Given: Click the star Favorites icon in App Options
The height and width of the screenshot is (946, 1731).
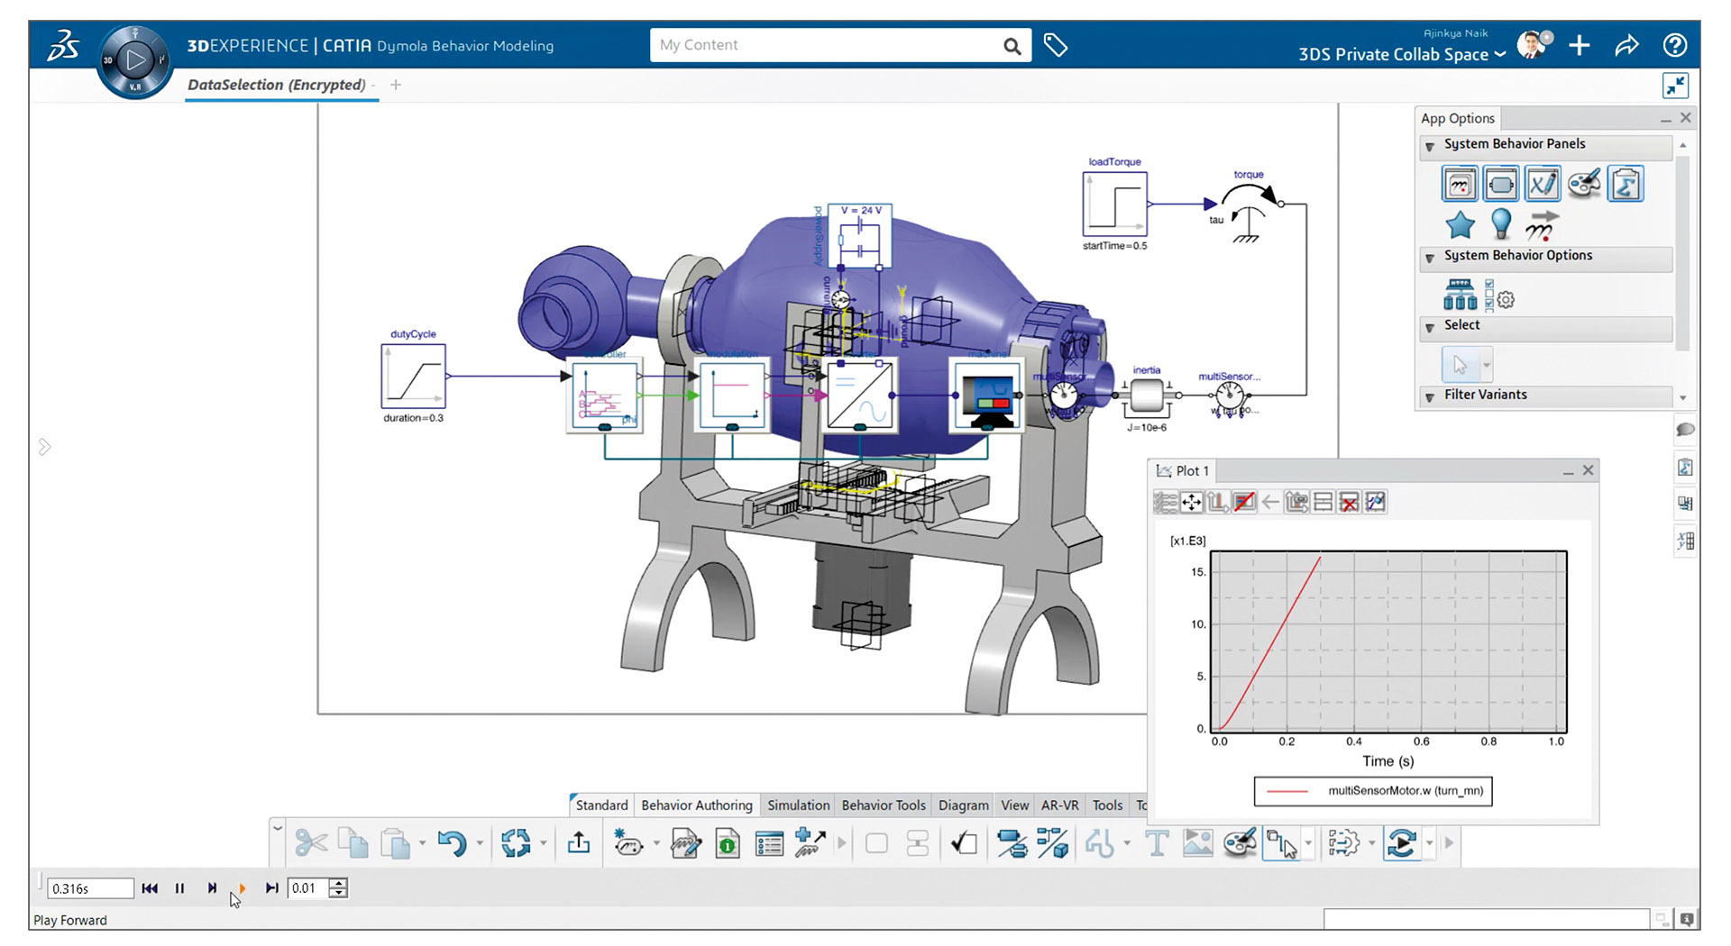Looking at the screenshot, I should pos(1460,224).
